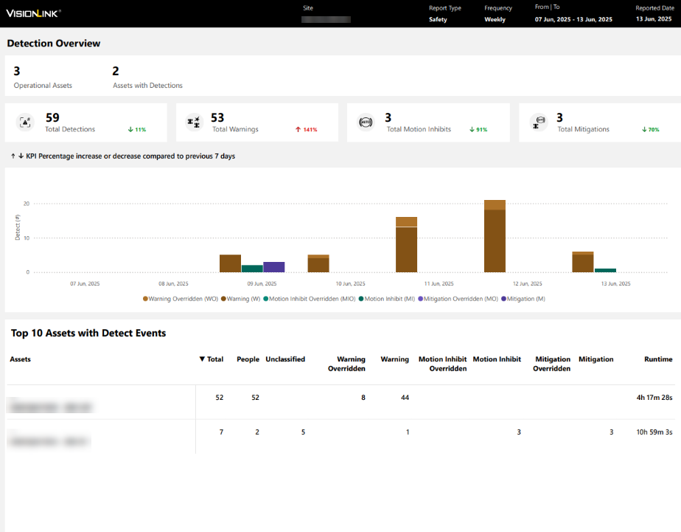
Task: Open the asset row with 7 detections
Action: click(50, 441)
